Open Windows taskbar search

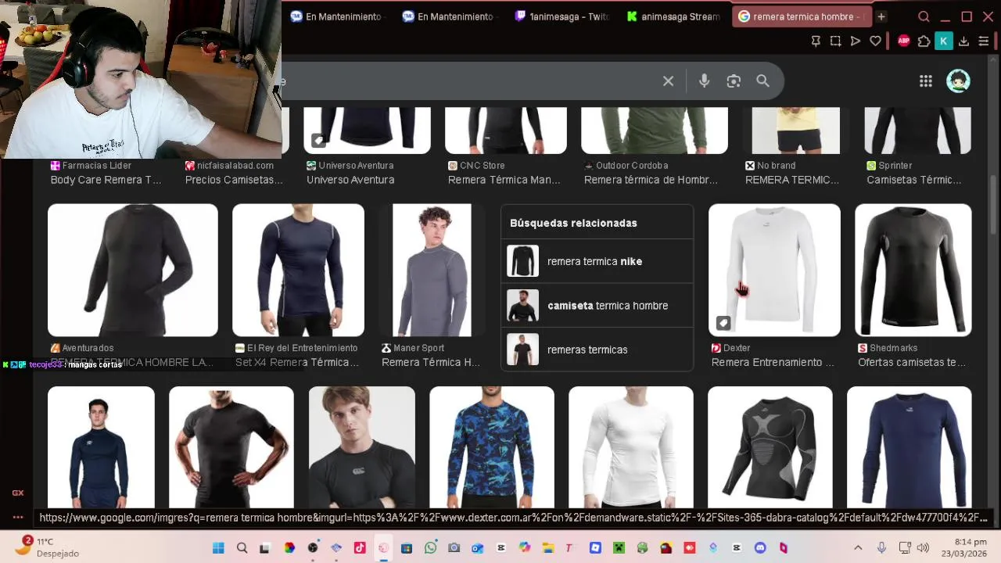pos(242,548)
